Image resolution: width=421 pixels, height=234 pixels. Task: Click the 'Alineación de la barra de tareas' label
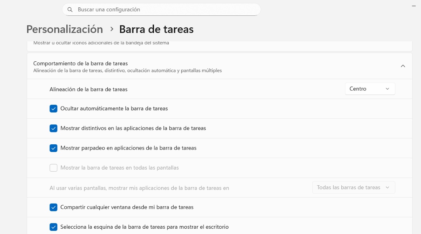pos(88,89)
